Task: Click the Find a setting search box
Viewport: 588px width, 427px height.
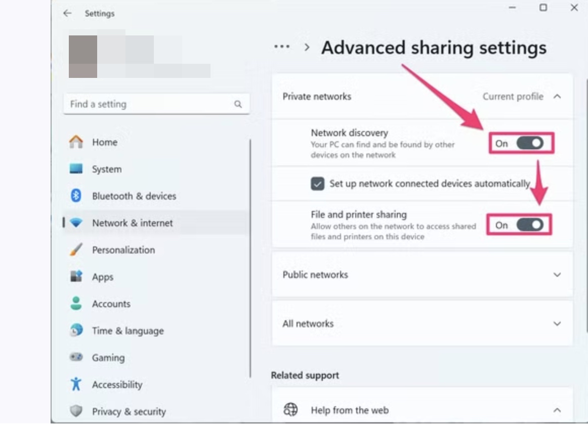Action: pyautogui.click(x=156, y=104)
